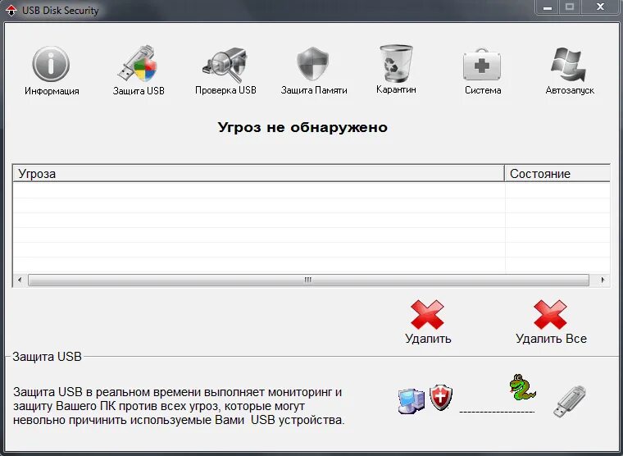
Task: Click the computer icon in protection diagram
Action: click(412, 401)
